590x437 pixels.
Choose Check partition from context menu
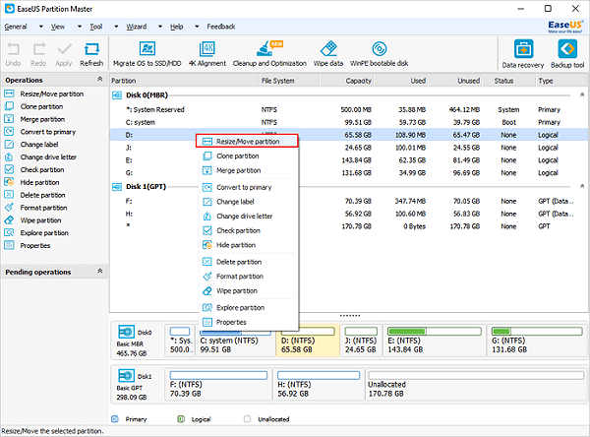(x=247, y=230)
